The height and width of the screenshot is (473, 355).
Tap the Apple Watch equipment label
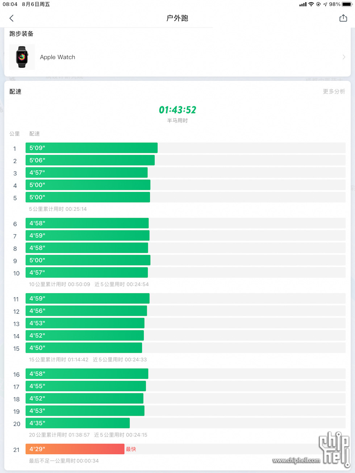point(58,57)
